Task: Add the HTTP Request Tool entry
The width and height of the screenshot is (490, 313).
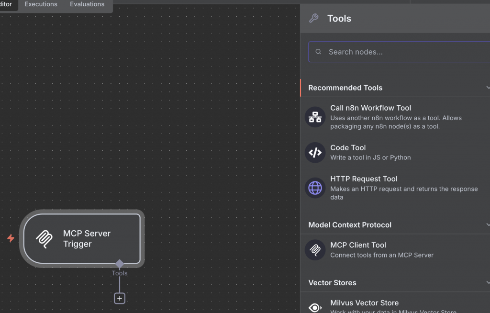Action: [x=395, y=188]
